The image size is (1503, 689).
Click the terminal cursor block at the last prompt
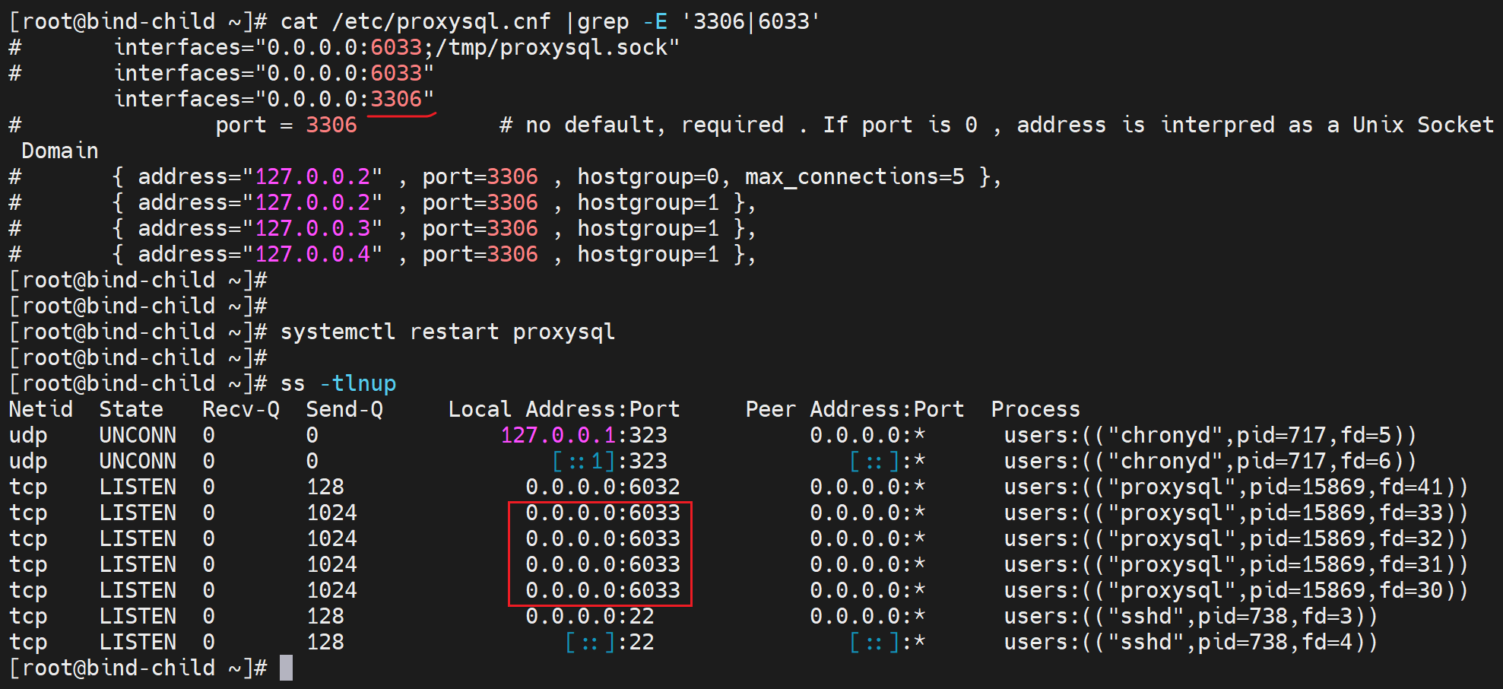coord(286,668)
